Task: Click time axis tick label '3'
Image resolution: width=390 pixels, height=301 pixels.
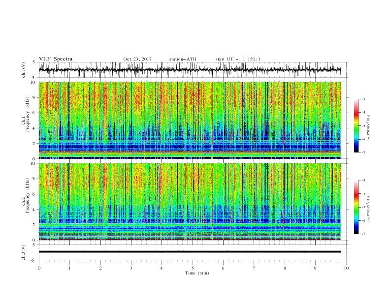Action: coord(131,268)
